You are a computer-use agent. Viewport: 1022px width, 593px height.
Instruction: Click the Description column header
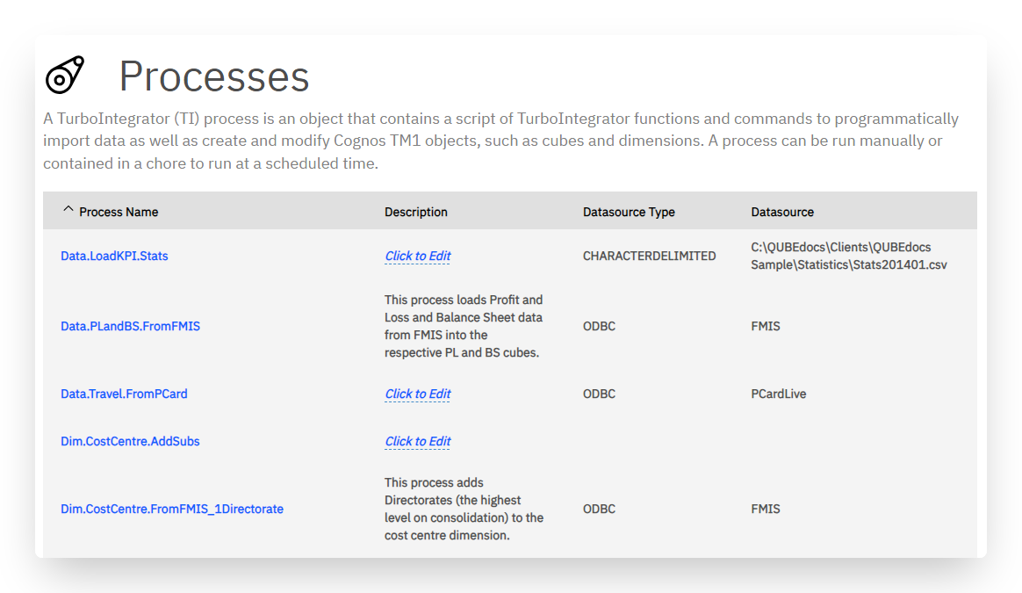click(x=416, y=212)
